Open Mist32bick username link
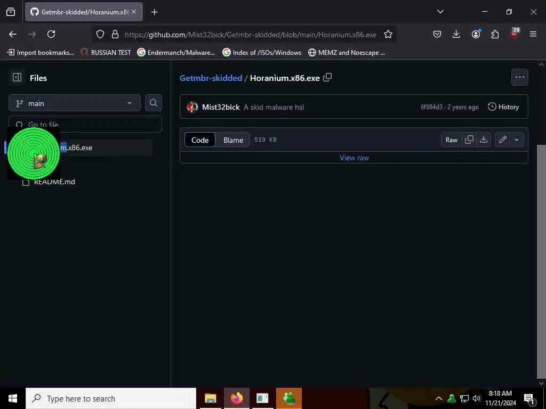Viewport: 546px width, 409px height. pyautogui.click(x=221, y=107)
